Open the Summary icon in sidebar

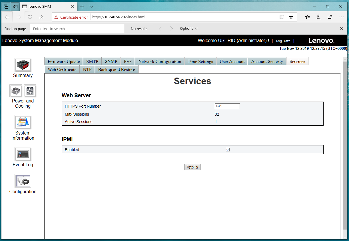point(23,65)
